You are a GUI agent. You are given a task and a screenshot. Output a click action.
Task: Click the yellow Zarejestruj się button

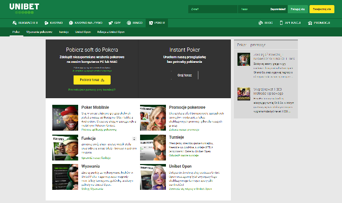pos(322,9)
